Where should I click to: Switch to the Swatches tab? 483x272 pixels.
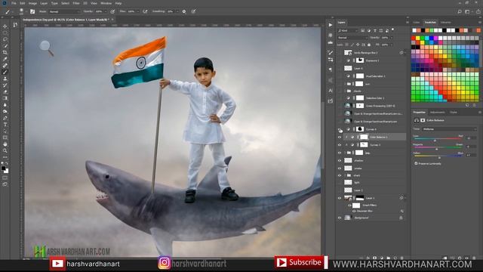pyautogui.click(x=430, y=23)
